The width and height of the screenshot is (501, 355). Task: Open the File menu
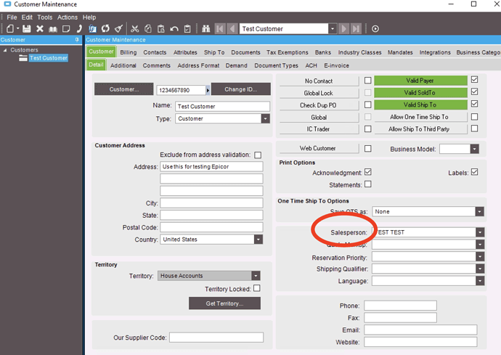[12, 17]
